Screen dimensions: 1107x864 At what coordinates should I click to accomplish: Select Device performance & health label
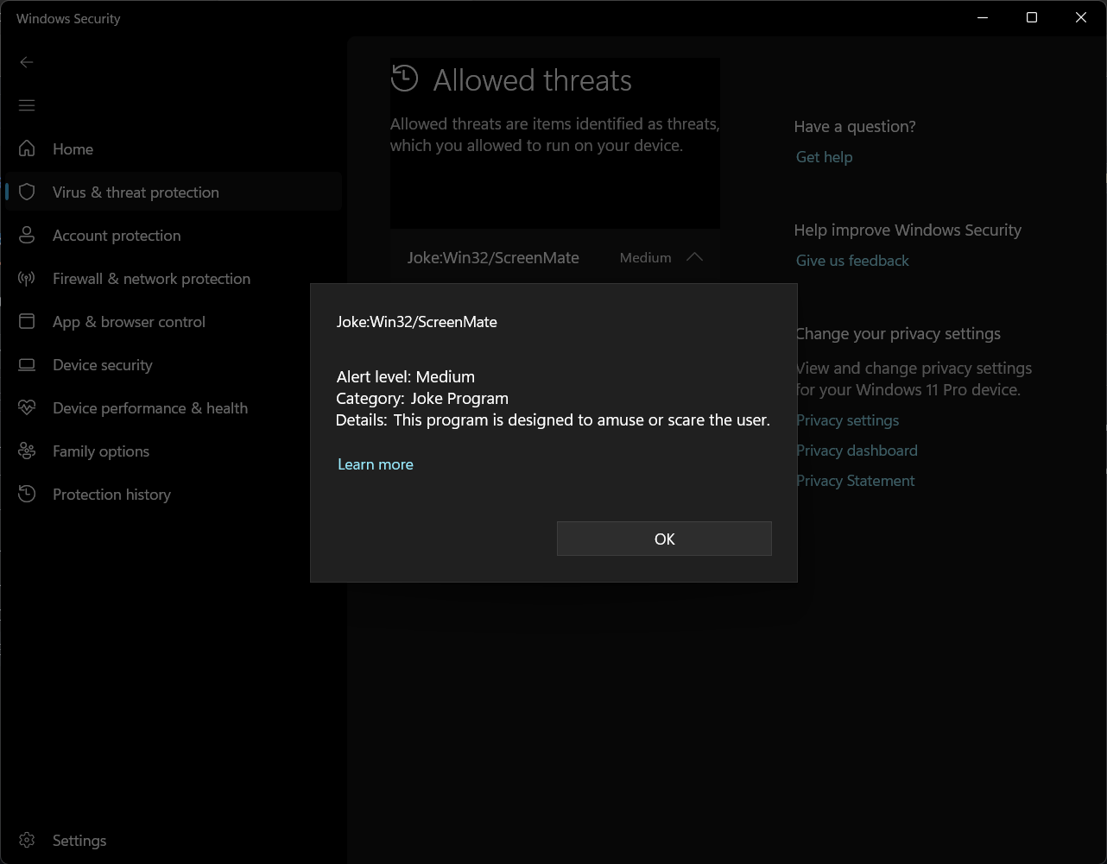coord(150,408)
